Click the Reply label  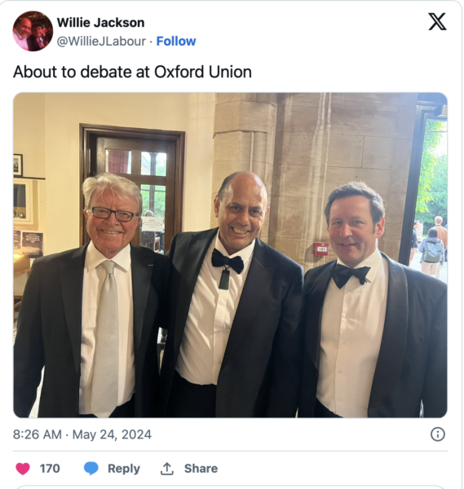coord(124,469)
